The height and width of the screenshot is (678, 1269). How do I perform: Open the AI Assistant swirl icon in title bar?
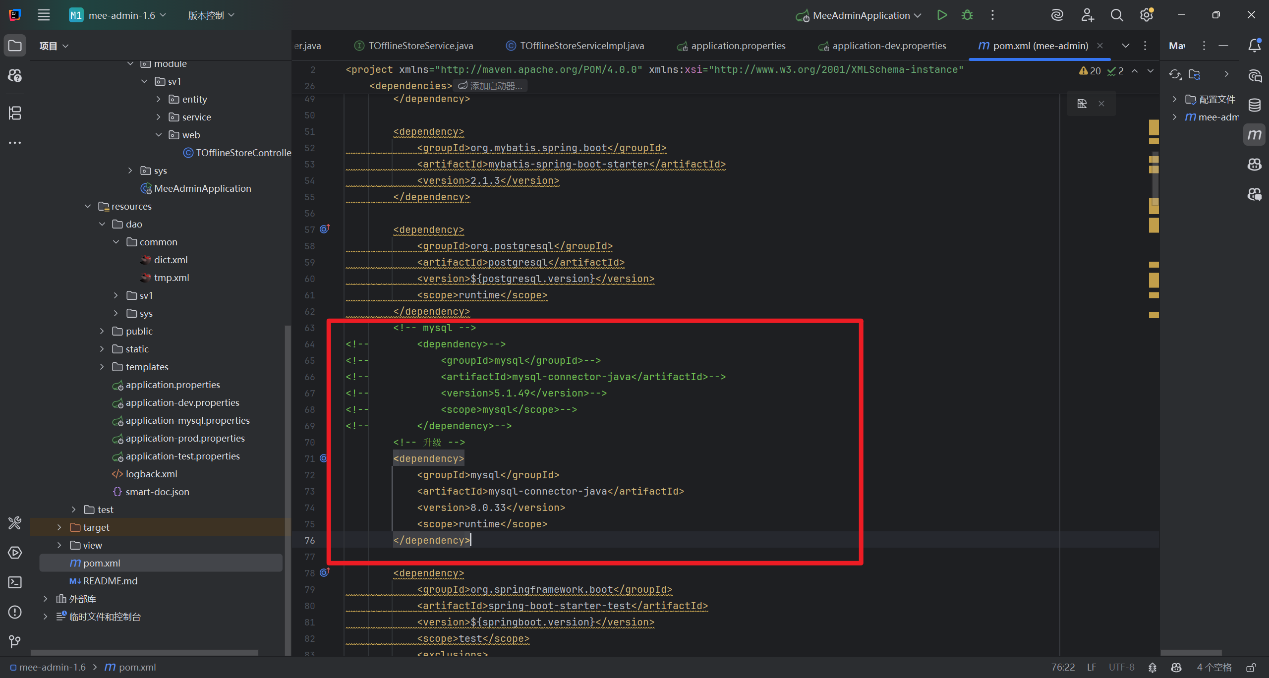coord(1057,15)
